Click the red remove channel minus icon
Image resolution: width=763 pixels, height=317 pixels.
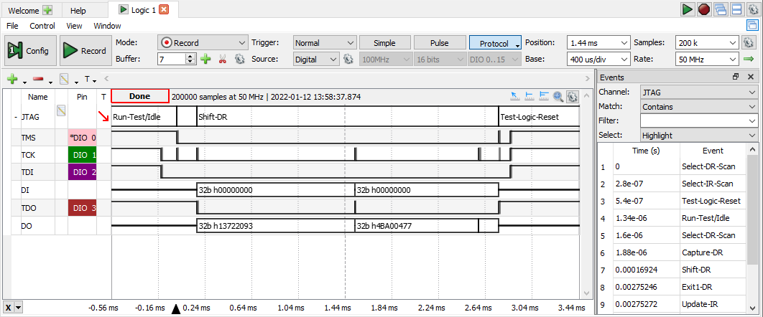(x=38, y=79)
